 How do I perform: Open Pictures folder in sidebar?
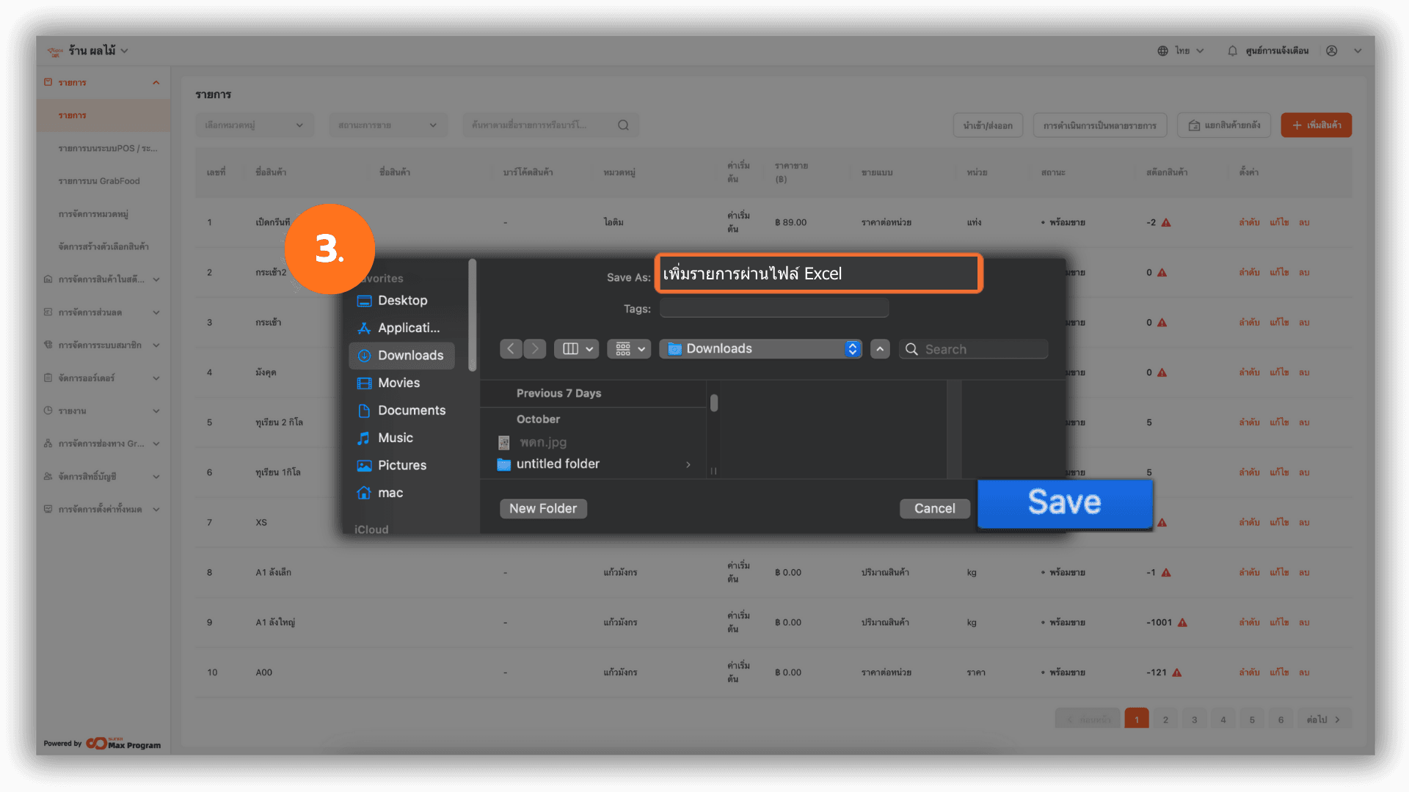tap(401, 466)
